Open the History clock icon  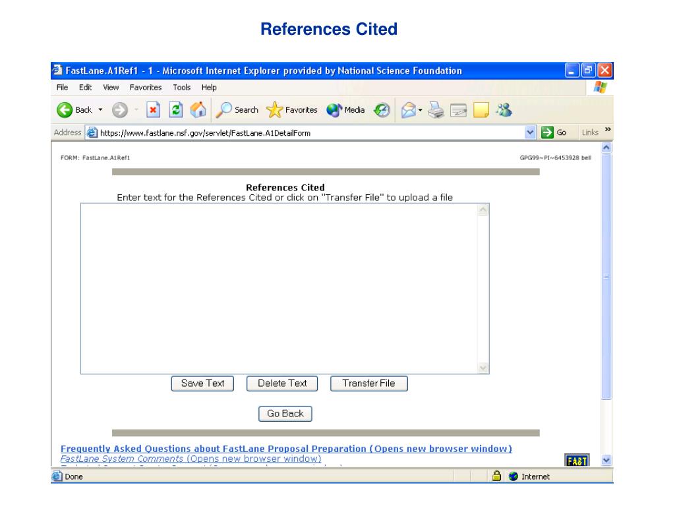tap(382, 110)
